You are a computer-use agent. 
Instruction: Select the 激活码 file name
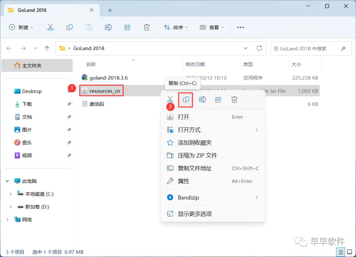(x=97, y=104)
